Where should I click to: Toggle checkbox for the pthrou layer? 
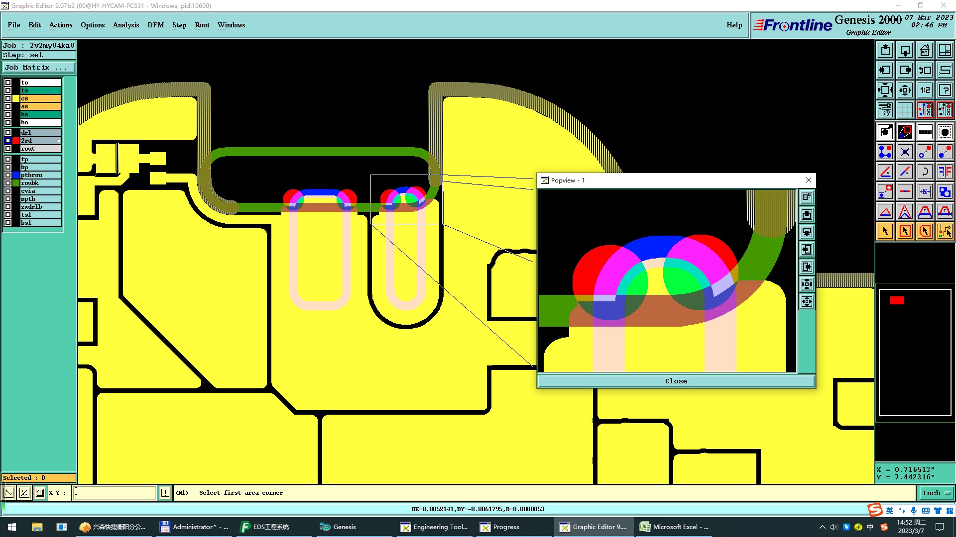(8, 175)
